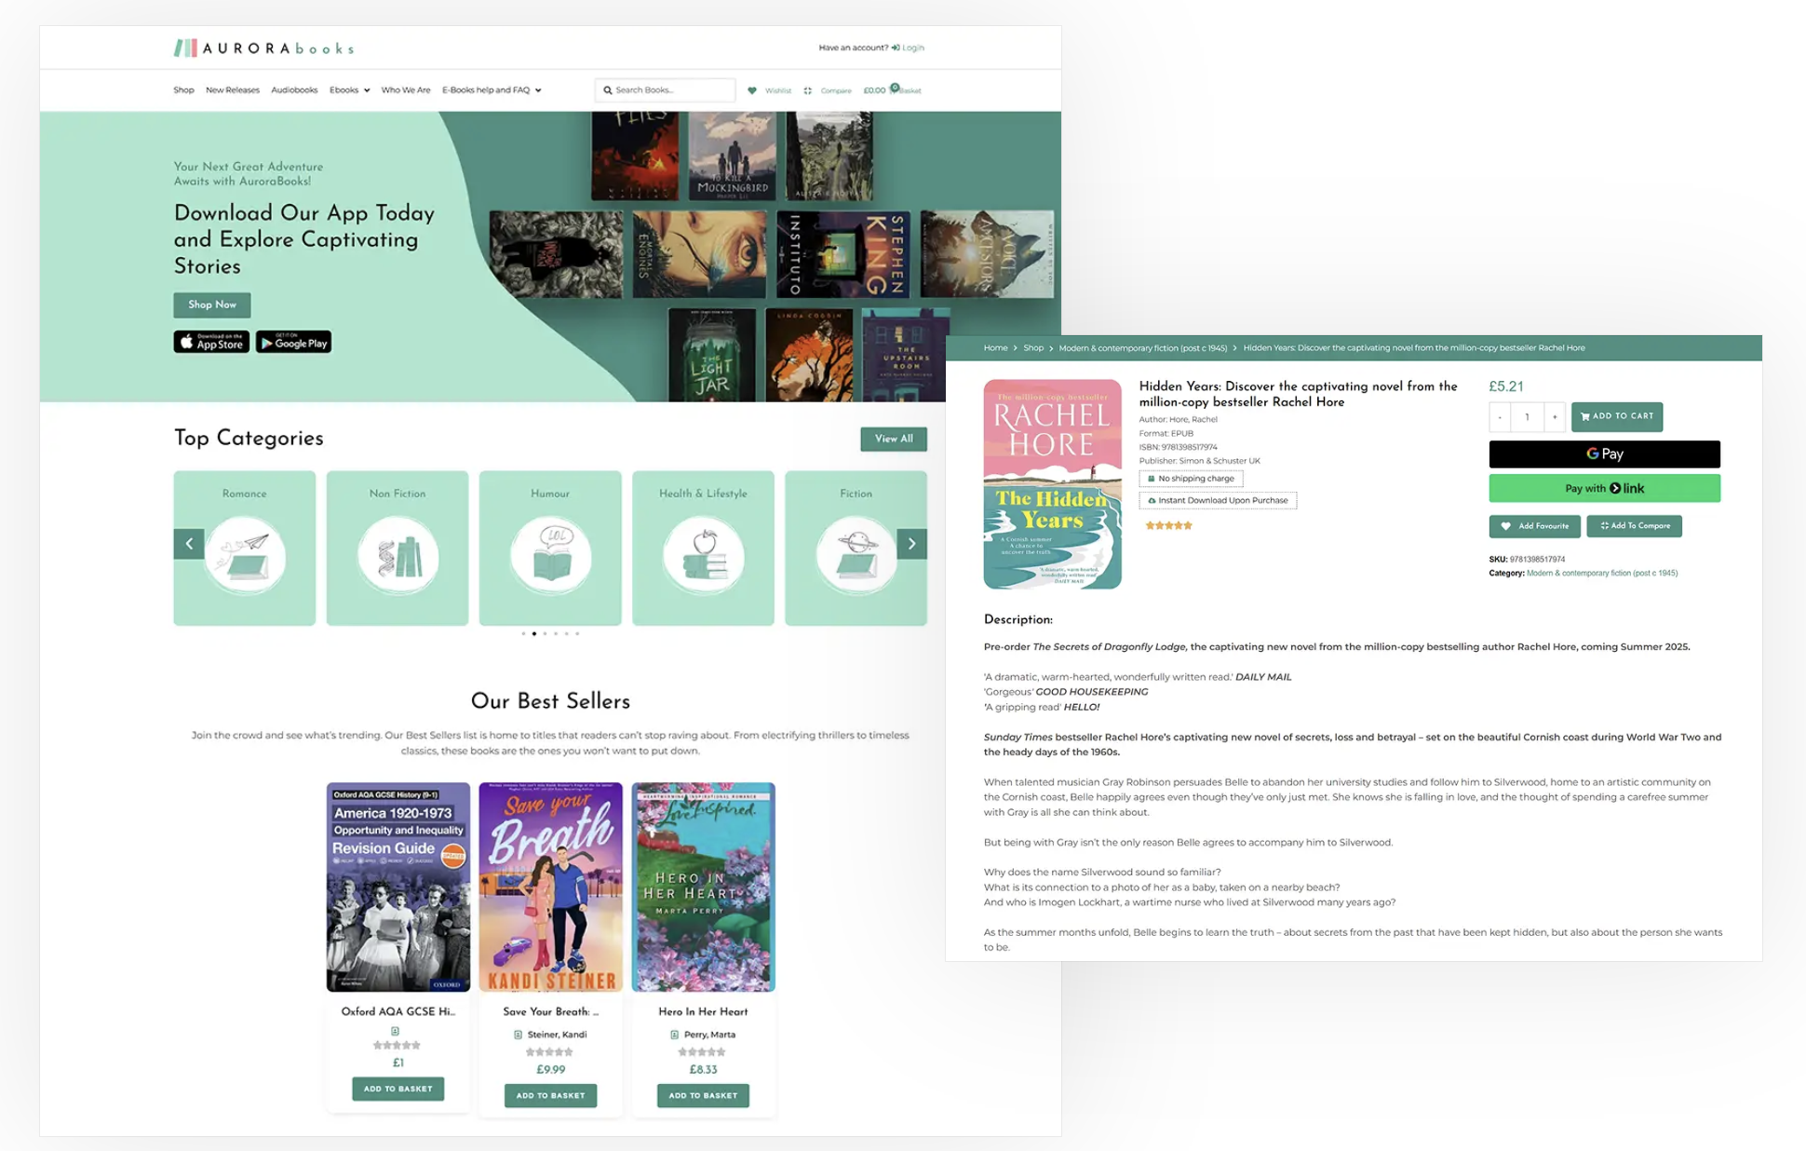Select second carousel pagination dot
Viewport: 1806px width, 1151px height.
tap(534, 633)
